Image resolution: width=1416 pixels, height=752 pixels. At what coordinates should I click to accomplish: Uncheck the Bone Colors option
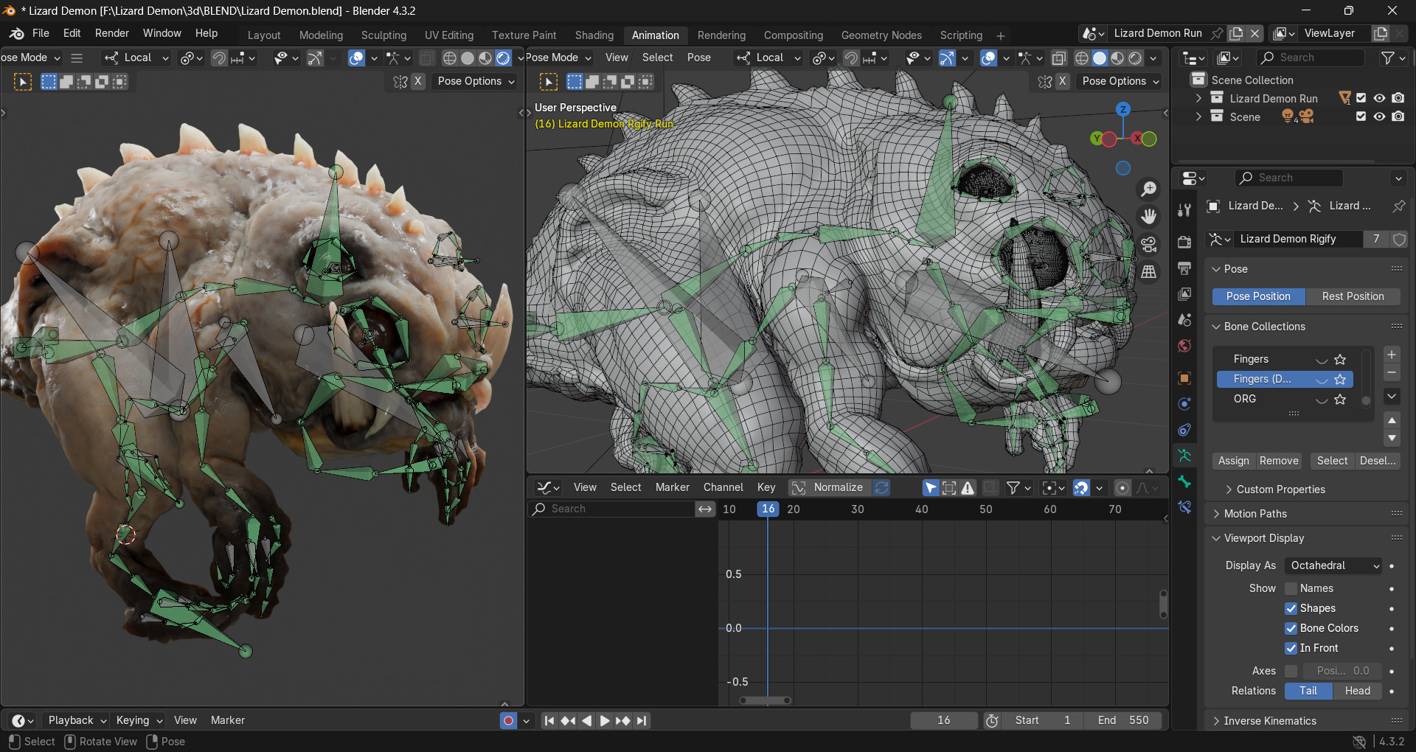pos(1291,628)
